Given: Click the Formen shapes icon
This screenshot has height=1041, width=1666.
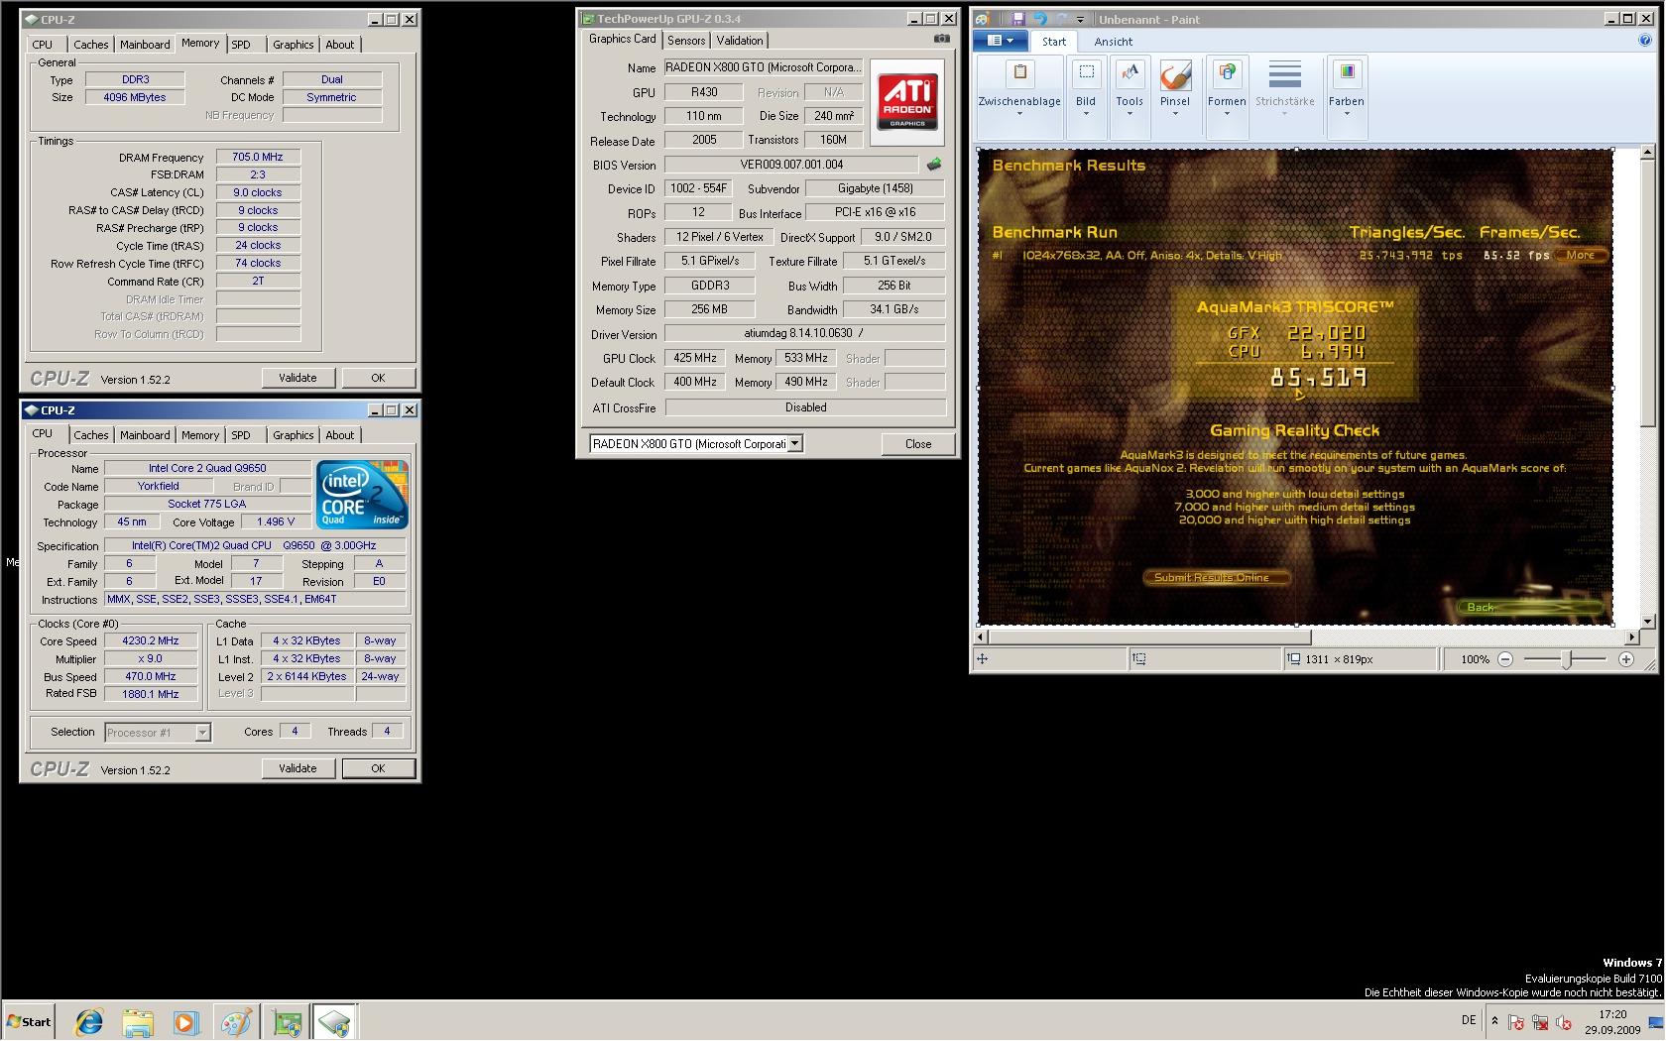Looking at the screenshot, I should point(1227,74).
